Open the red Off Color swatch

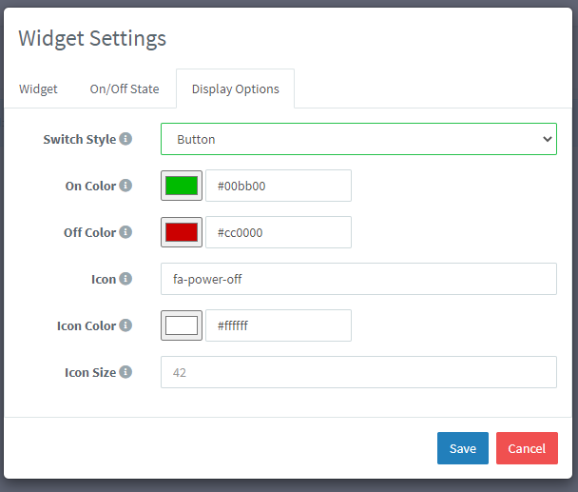(x=182, y=232)
